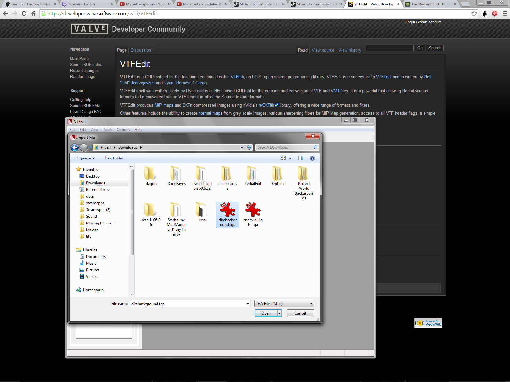
Task: Open the Discussion tab on the wiki
Action: pos(141,50)
